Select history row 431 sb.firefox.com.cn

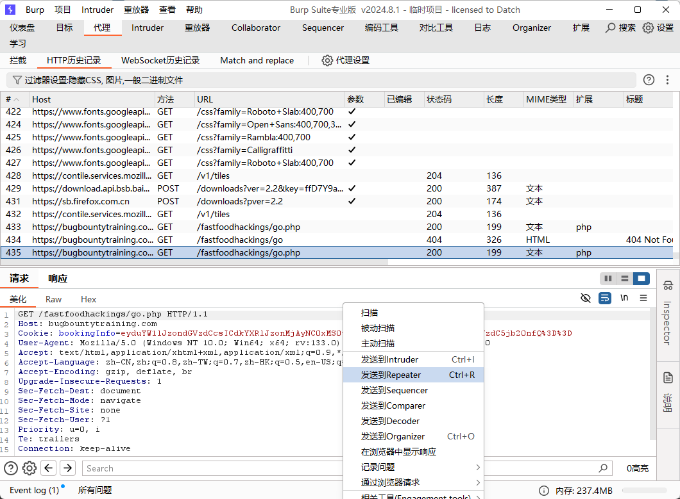[337, 201]
